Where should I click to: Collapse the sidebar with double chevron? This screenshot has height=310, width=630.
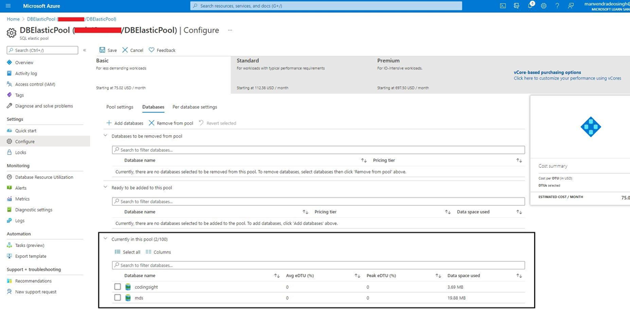[x=84, y=50]
